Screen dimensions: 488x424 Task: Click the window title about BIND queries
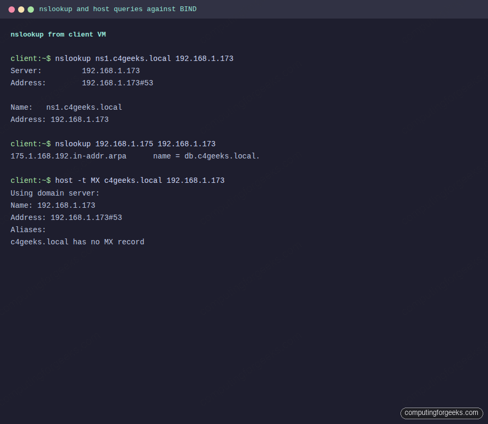[118, 8]
